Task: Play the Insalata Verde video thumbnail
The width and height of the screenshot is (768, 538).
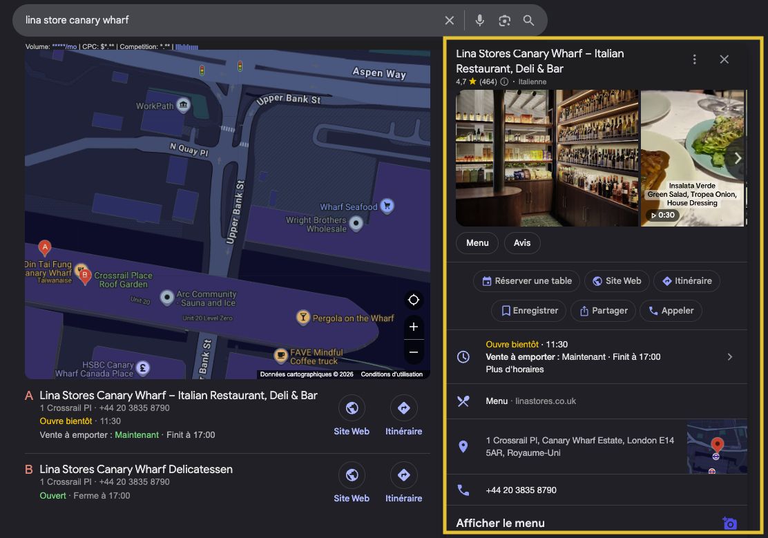Action: (692, 157)
